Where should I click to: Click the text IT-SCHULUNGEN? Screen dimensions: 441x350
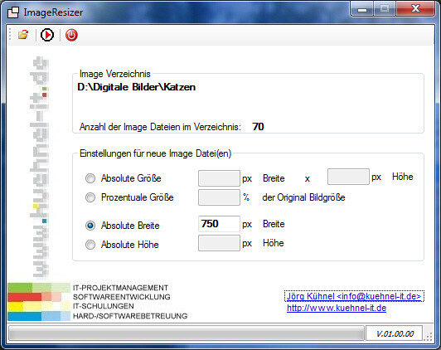[x=104, y=306]
